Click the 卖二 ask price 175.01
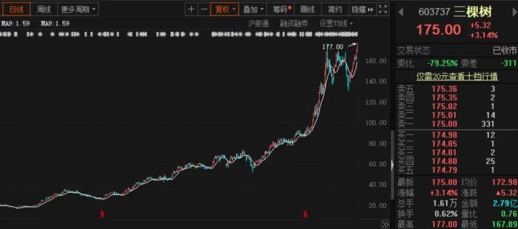518x229 pixels. click(444, 115)
